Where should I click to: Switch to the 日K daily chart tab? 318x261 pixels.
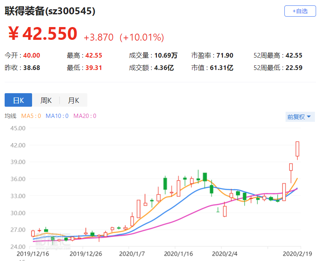tap(18, 100)
